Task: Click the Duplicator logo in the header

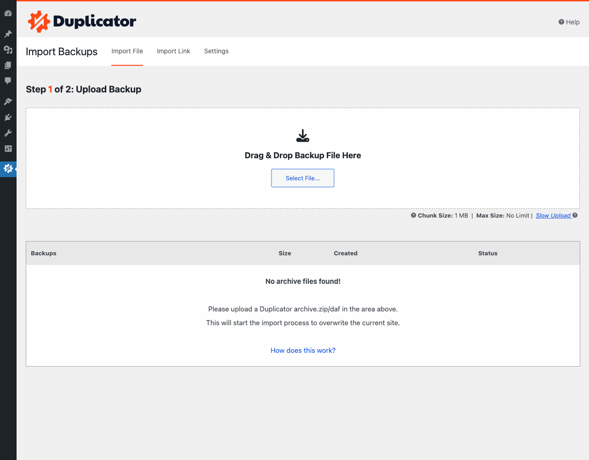Action: 82,22
